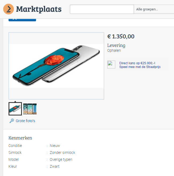This screenshot has height=176, width=174.
Task: Open the 'Alle groepen...' category dropdown
Action: click(154, 9)
